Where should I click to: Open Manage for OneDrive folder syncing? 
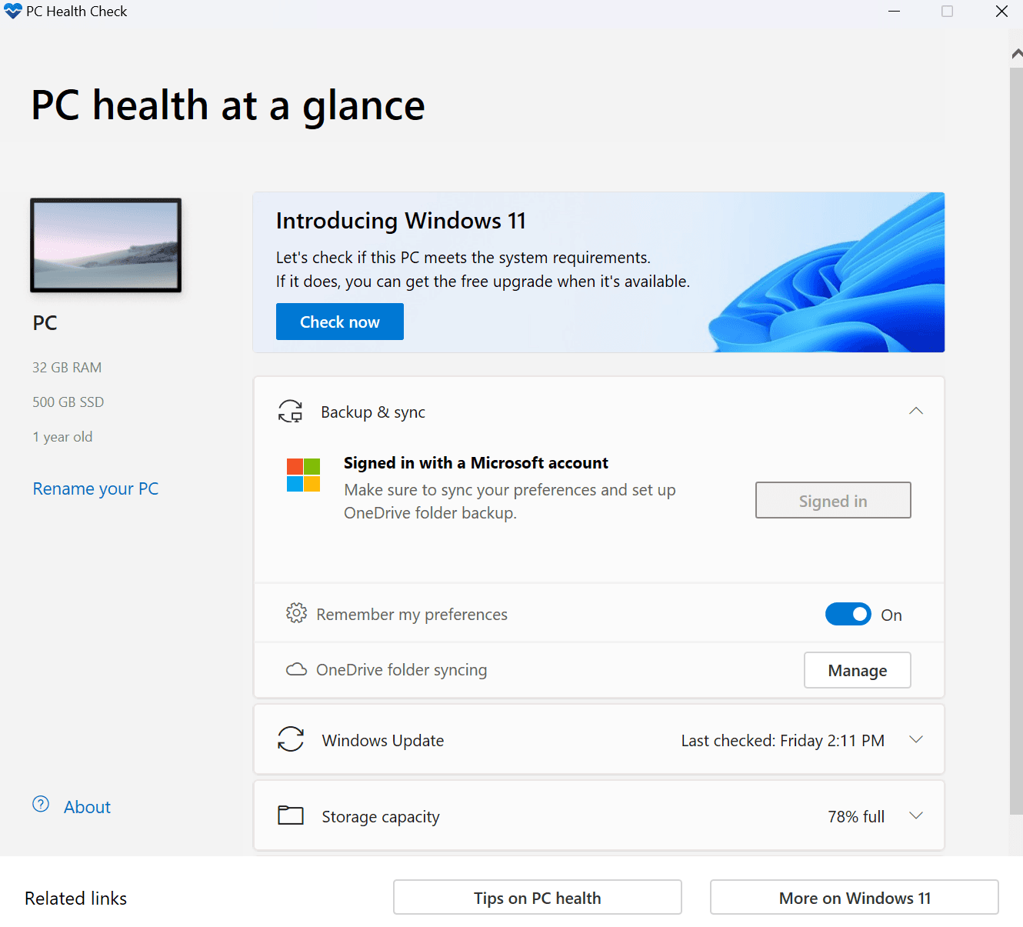[x=857, y=670]
